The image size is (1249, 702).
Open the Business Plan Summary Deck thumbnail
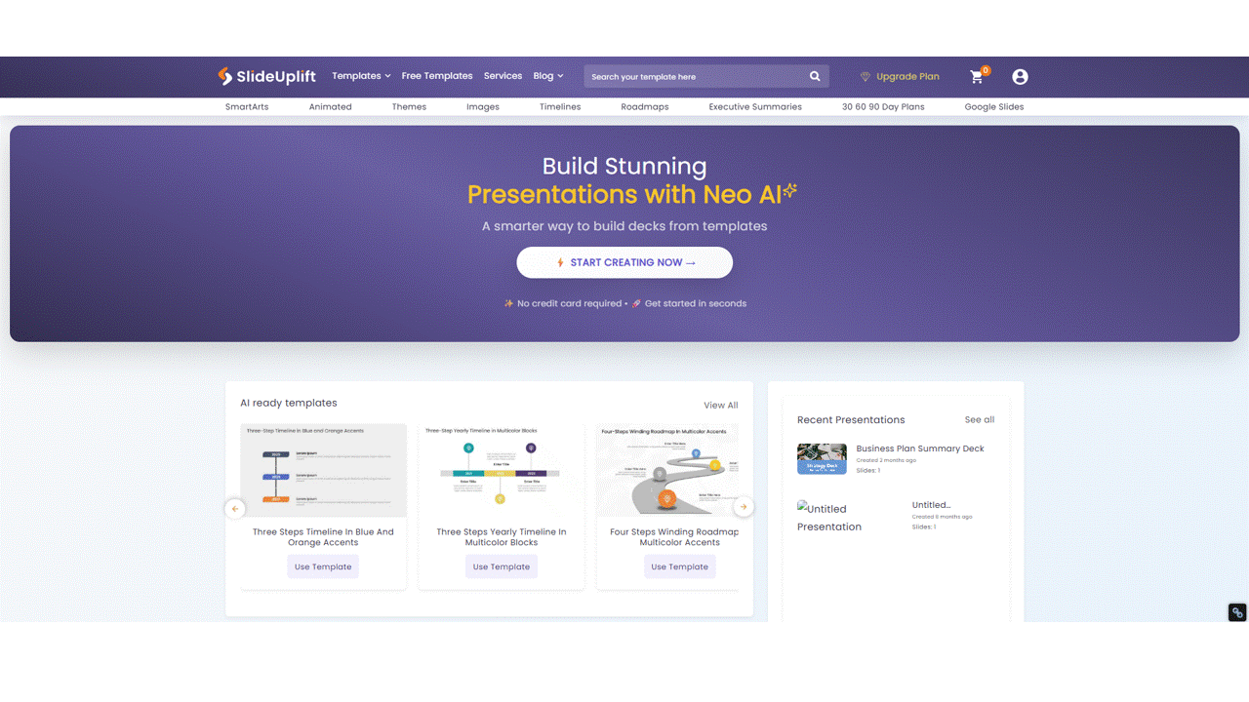pyautogui.click(x=822, y=459)
